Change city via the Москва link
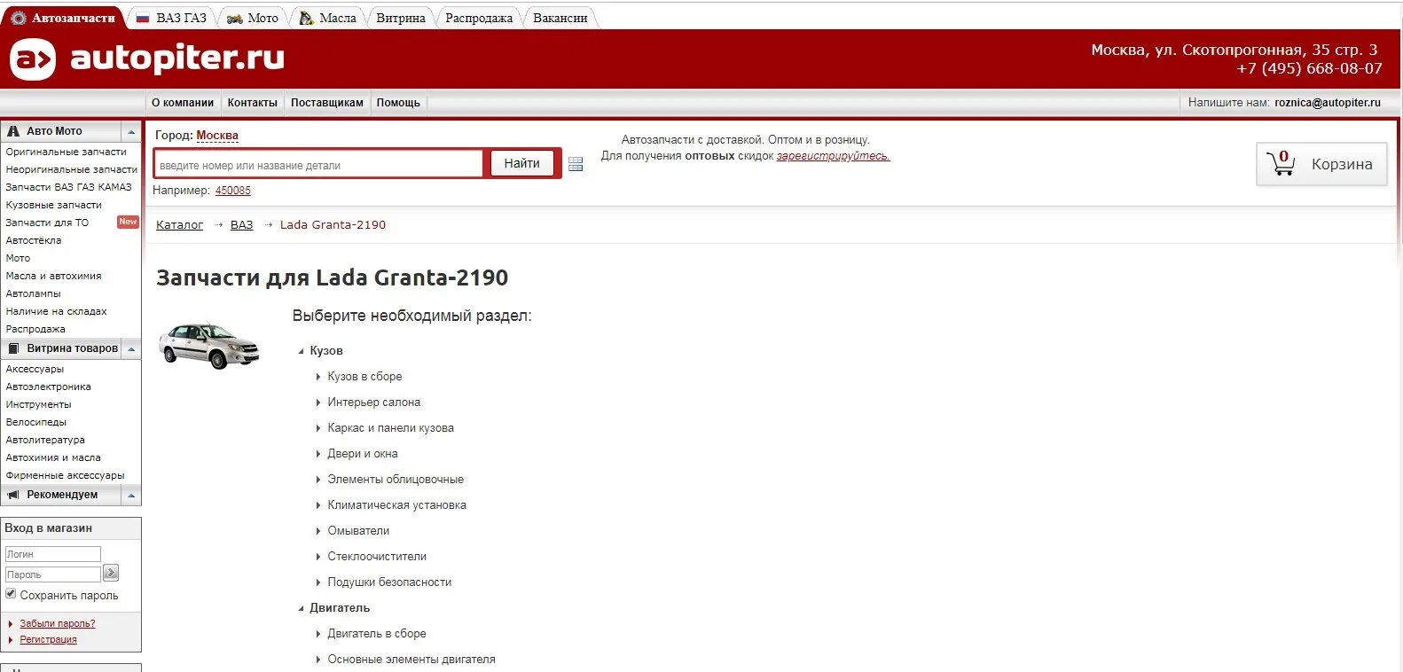The width and height of the screenshot is (1403, 672). (x=217, y=136)
